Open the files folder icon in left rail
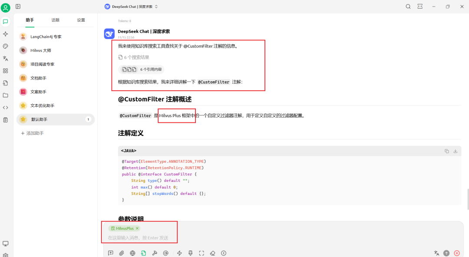This screenshot has height=257, width=469. click(x=5, y=95)
